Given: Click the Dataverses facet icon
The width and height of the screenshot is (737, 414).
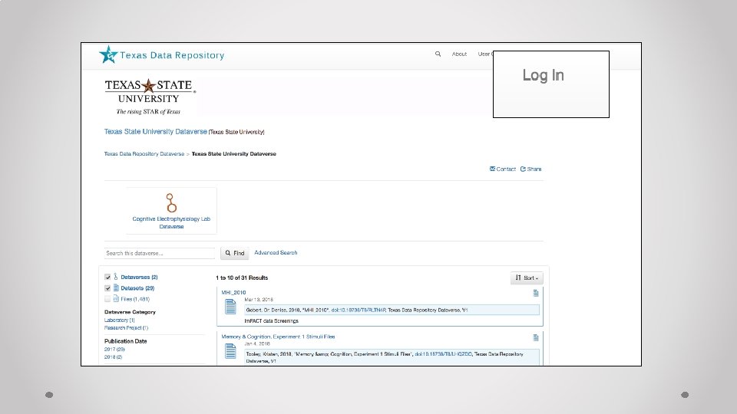Looking at the screenshot, I should click(116, 277).
